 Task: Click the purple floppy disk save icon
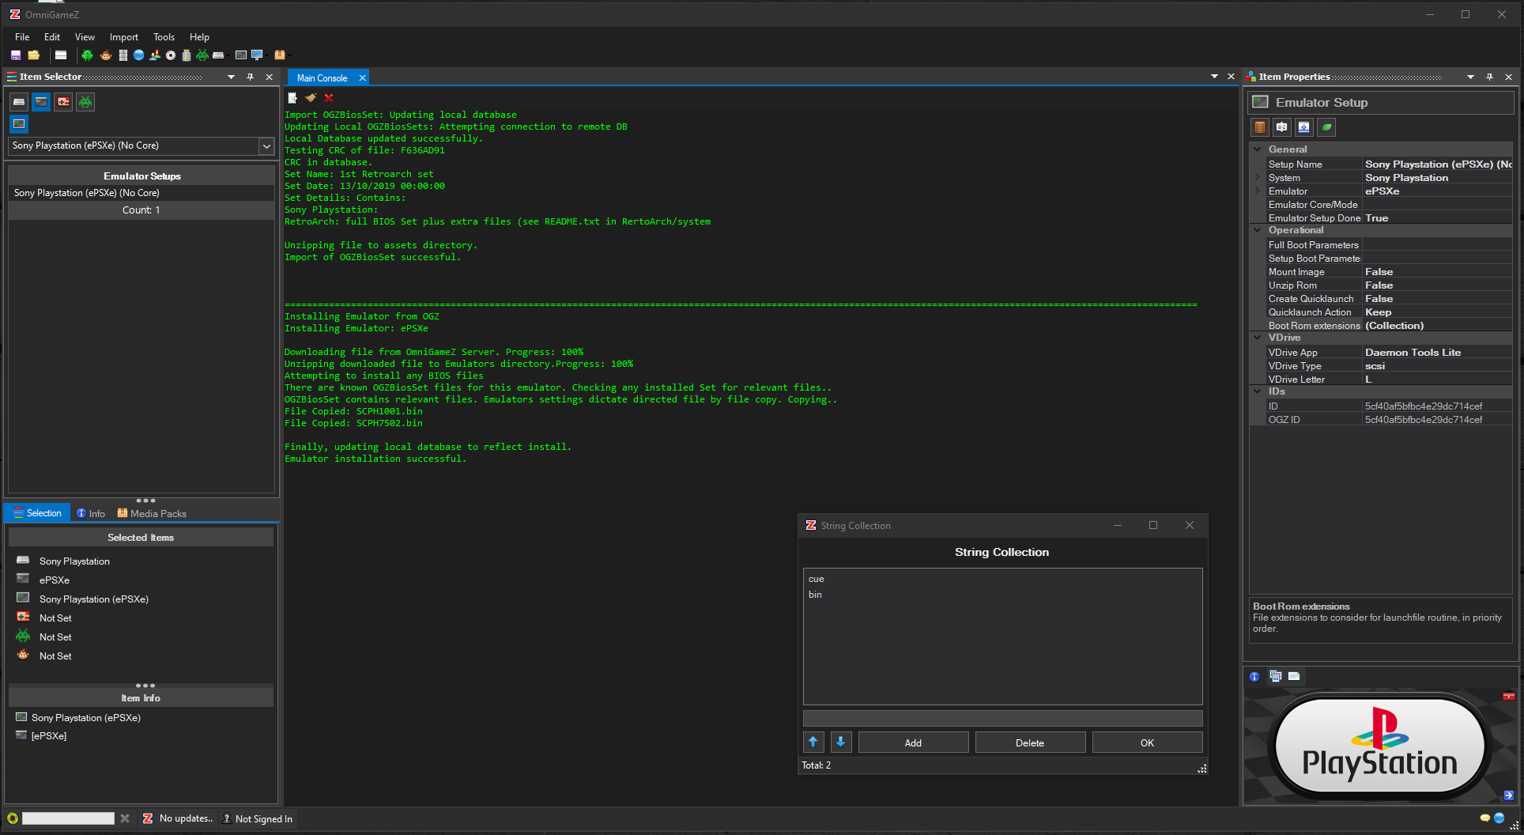(x=16, y=55)
